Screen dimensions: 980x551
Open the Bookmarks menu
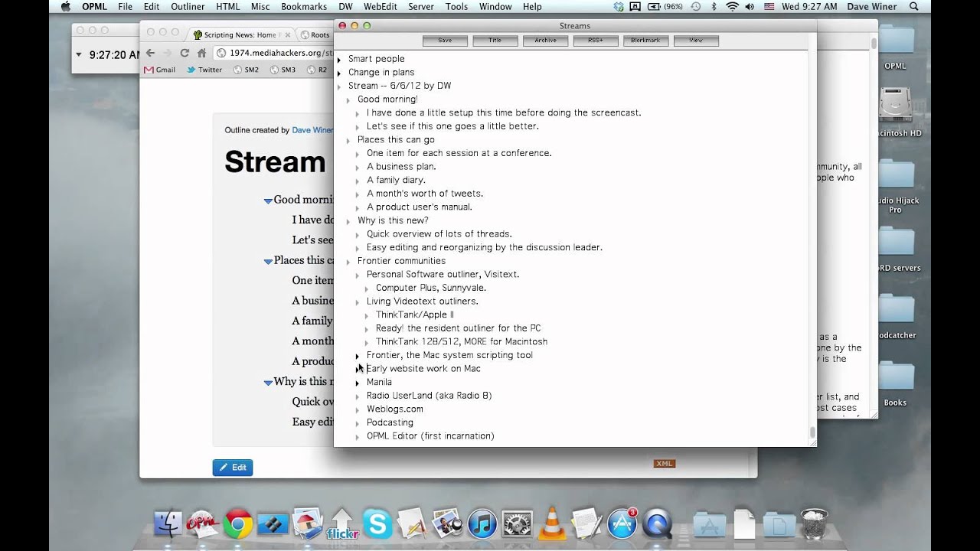click(304, 7)
